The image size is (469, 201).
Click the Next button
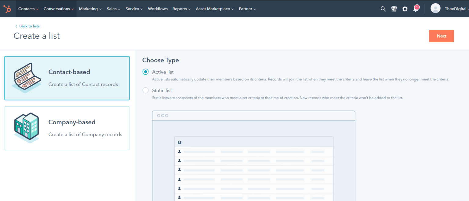point(442,36)
